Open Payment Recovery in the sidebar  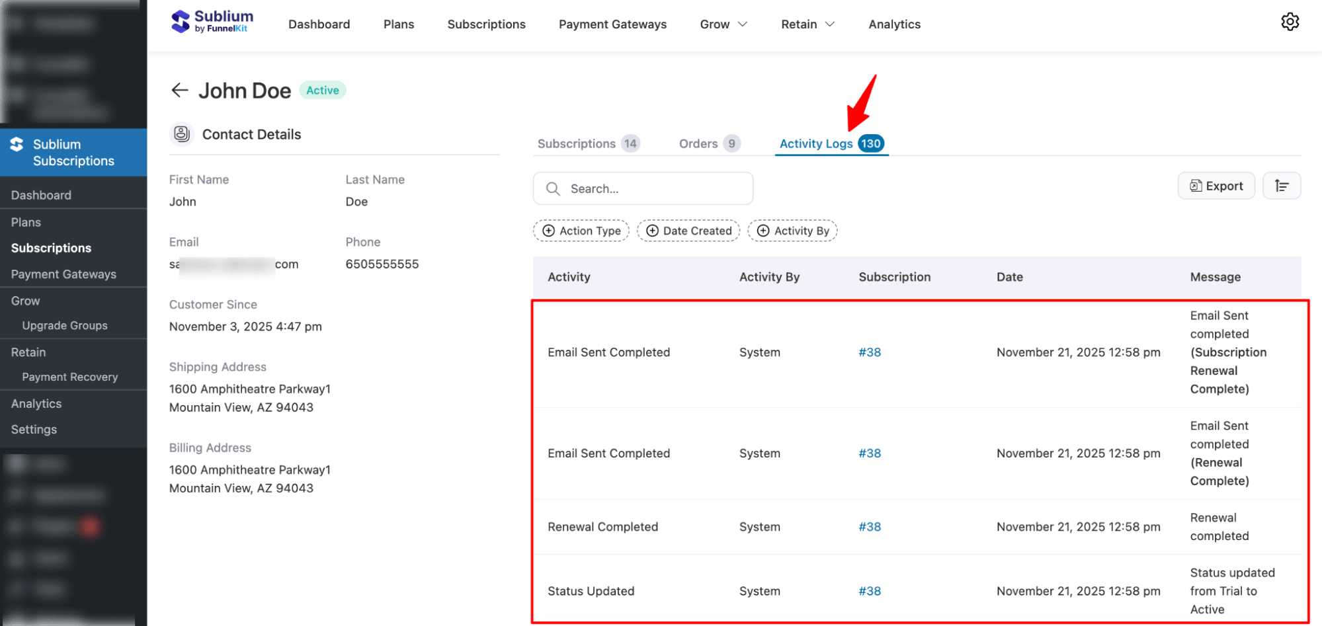coord(70,377)
